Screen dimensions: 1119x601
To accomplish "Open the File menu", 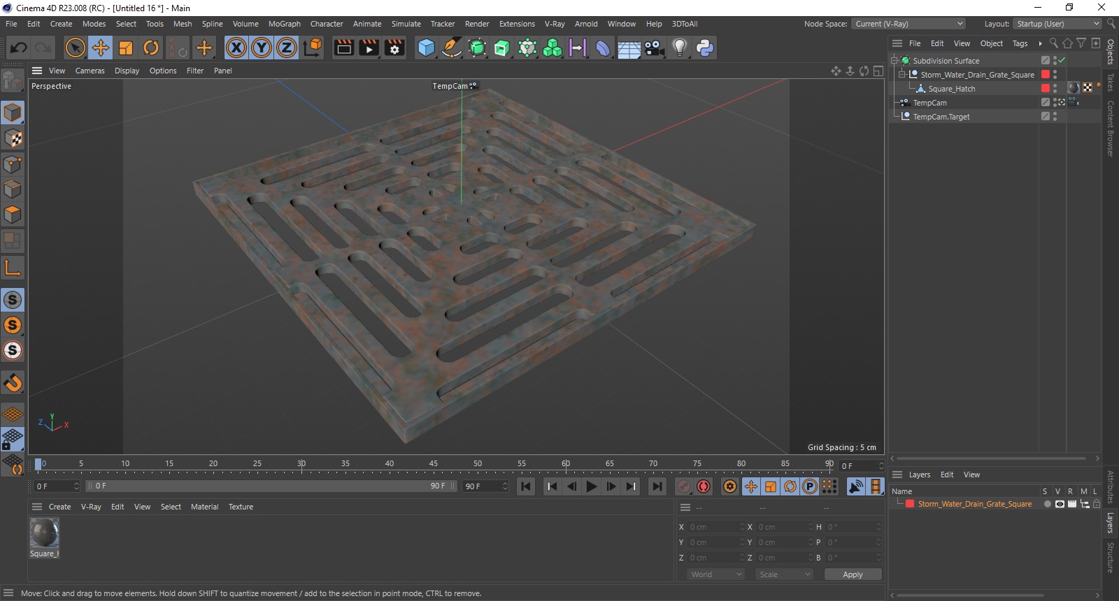I will (x=11, y=24).
